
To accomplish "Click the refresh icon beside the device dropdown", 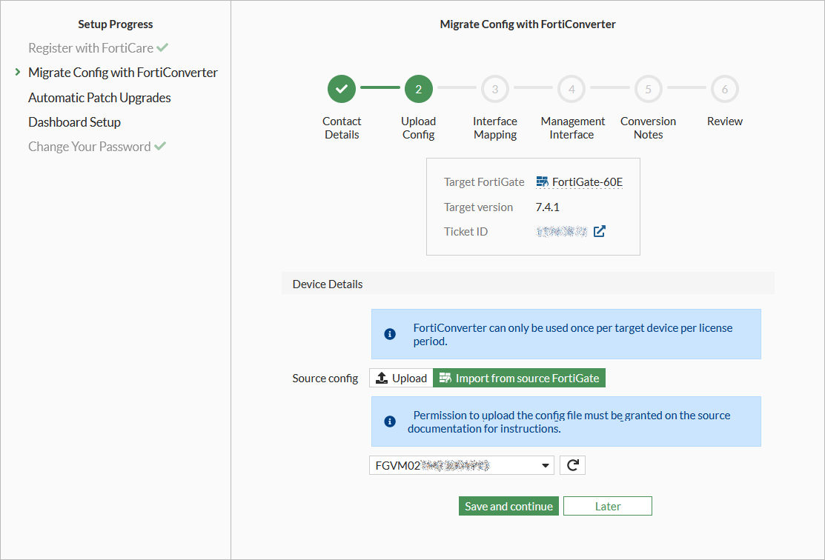I will (572, 464).
